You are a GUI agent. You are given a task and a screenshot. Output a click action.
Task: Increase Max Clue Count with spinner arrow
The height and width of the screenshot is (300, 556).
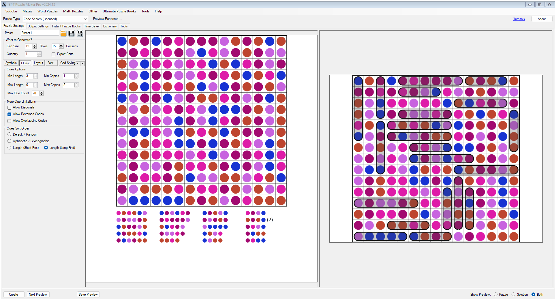42,92
